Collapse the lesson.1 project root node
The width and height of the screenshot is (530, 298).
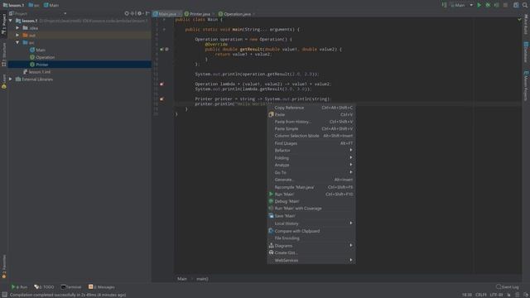click(11, 21)
